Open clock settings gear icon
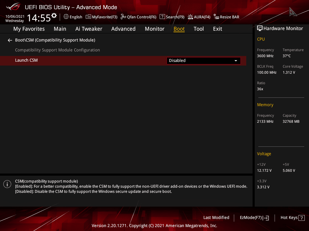The width and height of the screenshot is (309, 231). 54,16
